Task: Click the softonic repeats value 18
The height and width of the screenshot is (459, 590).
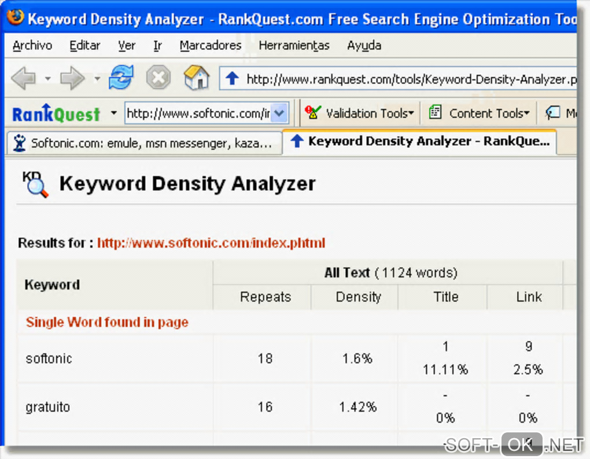Action: pyautogui.click(x=265, y=358)
